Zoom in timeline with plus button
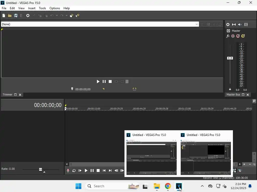 244,164
